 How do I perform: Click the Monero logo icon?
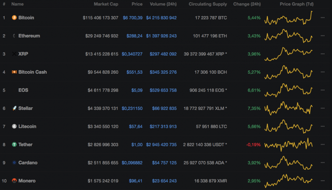14,181
